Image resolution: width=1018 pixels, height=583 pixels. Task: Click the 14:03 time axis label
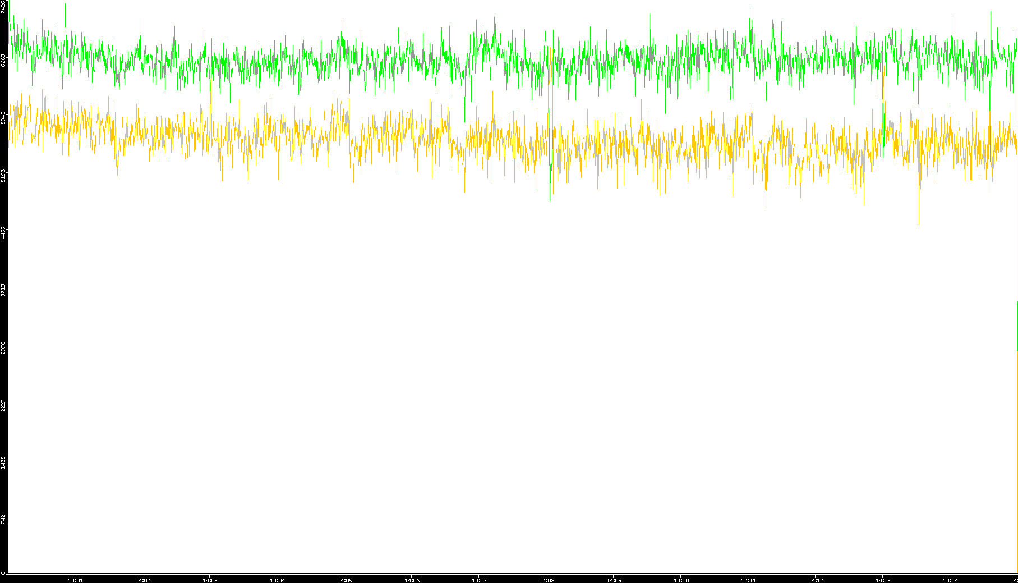click(x=210, y=580)
